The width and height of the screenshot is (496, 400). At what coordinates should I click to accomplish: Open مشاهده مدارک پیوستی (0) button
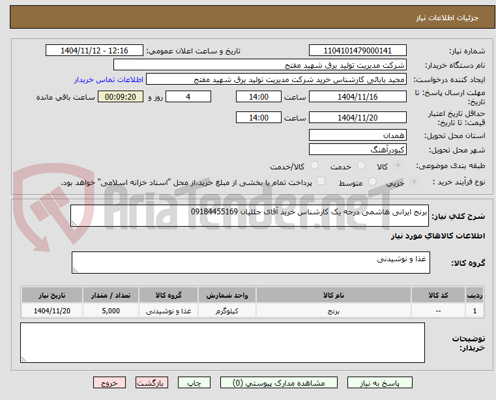(x=279, y=382)
